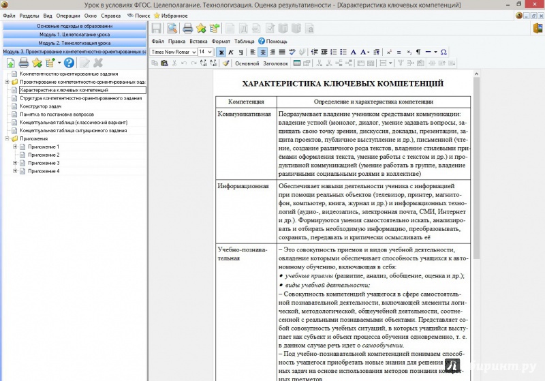Click Помощь in editor menu
Screen dimensions: 545x381
pyautogui.click(x=273, y=41)
